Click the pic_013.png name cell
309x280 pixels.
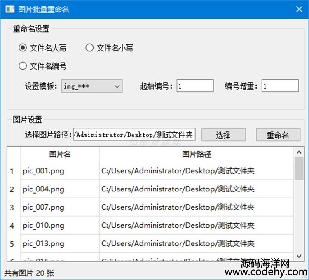pos(60,243)
